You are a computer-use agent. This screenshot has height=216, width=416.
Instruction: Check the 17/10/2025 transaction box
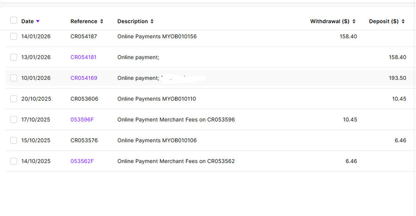[14, 119]
